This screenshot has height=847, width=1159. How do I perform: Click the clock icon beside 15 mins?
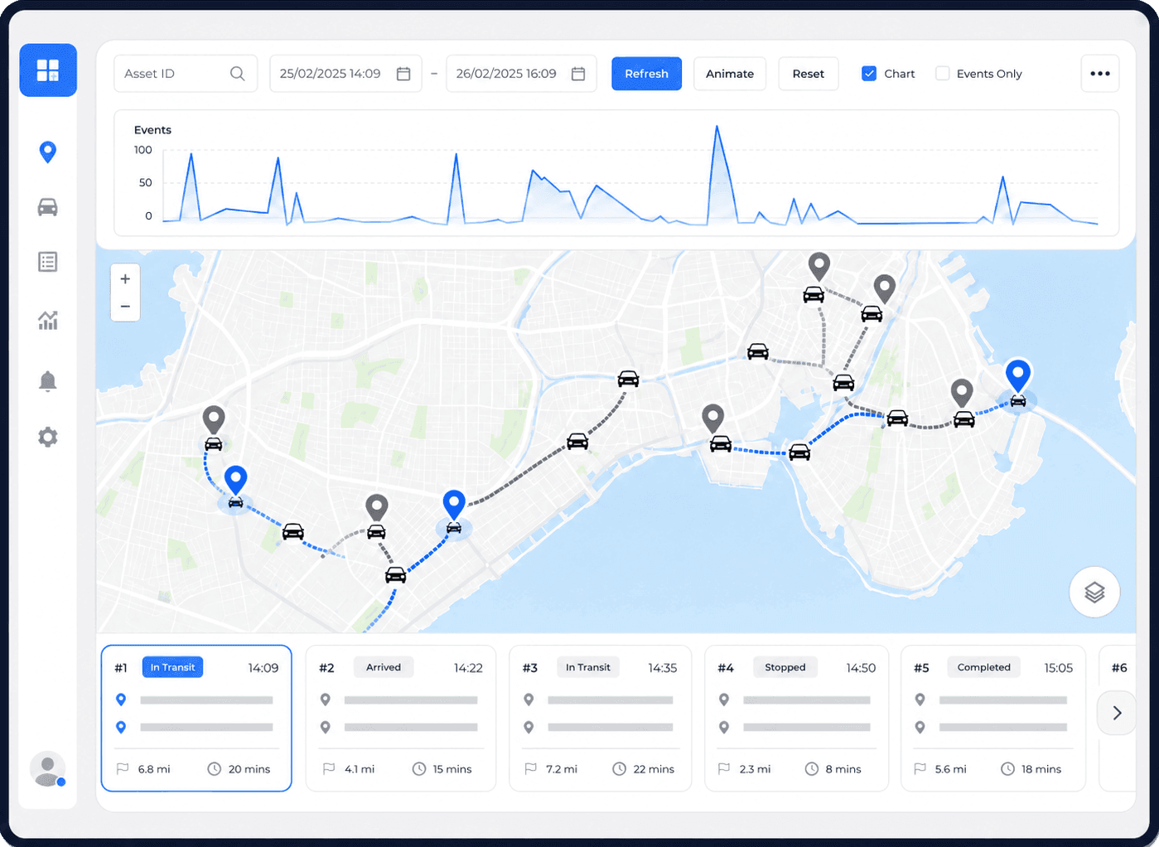(x=419, y=769)
